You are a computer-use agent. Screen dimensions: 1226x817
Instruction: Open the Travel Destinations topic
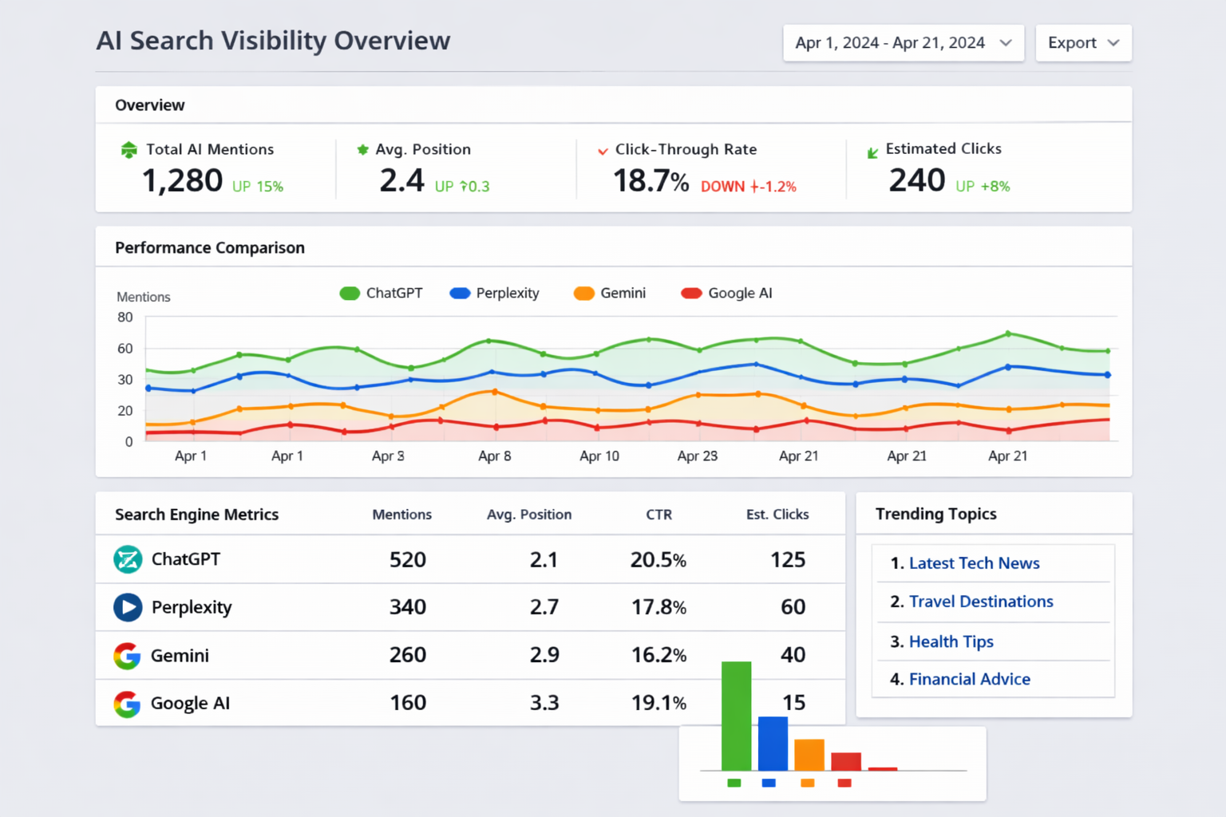tap(981, 602)
